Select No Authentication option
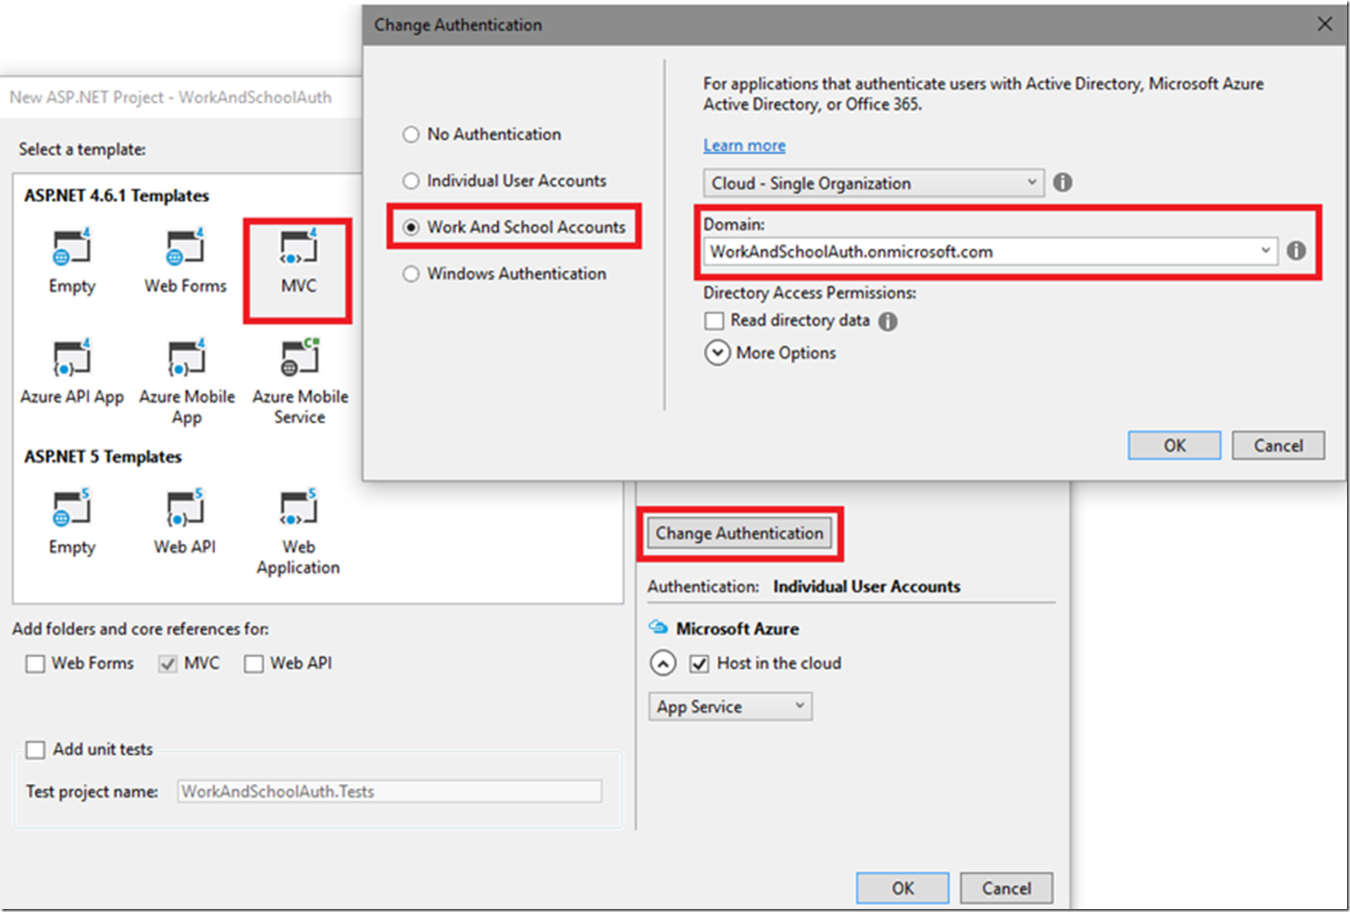This screenshot has width=1350, height=912. tap(411, 134)
